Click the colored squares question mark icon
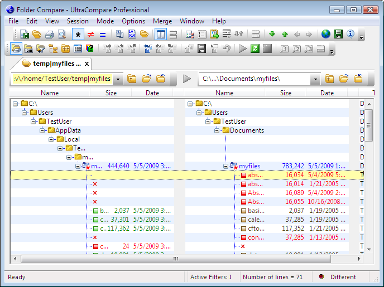Screen dimensions: 384x287 [90, 48]
